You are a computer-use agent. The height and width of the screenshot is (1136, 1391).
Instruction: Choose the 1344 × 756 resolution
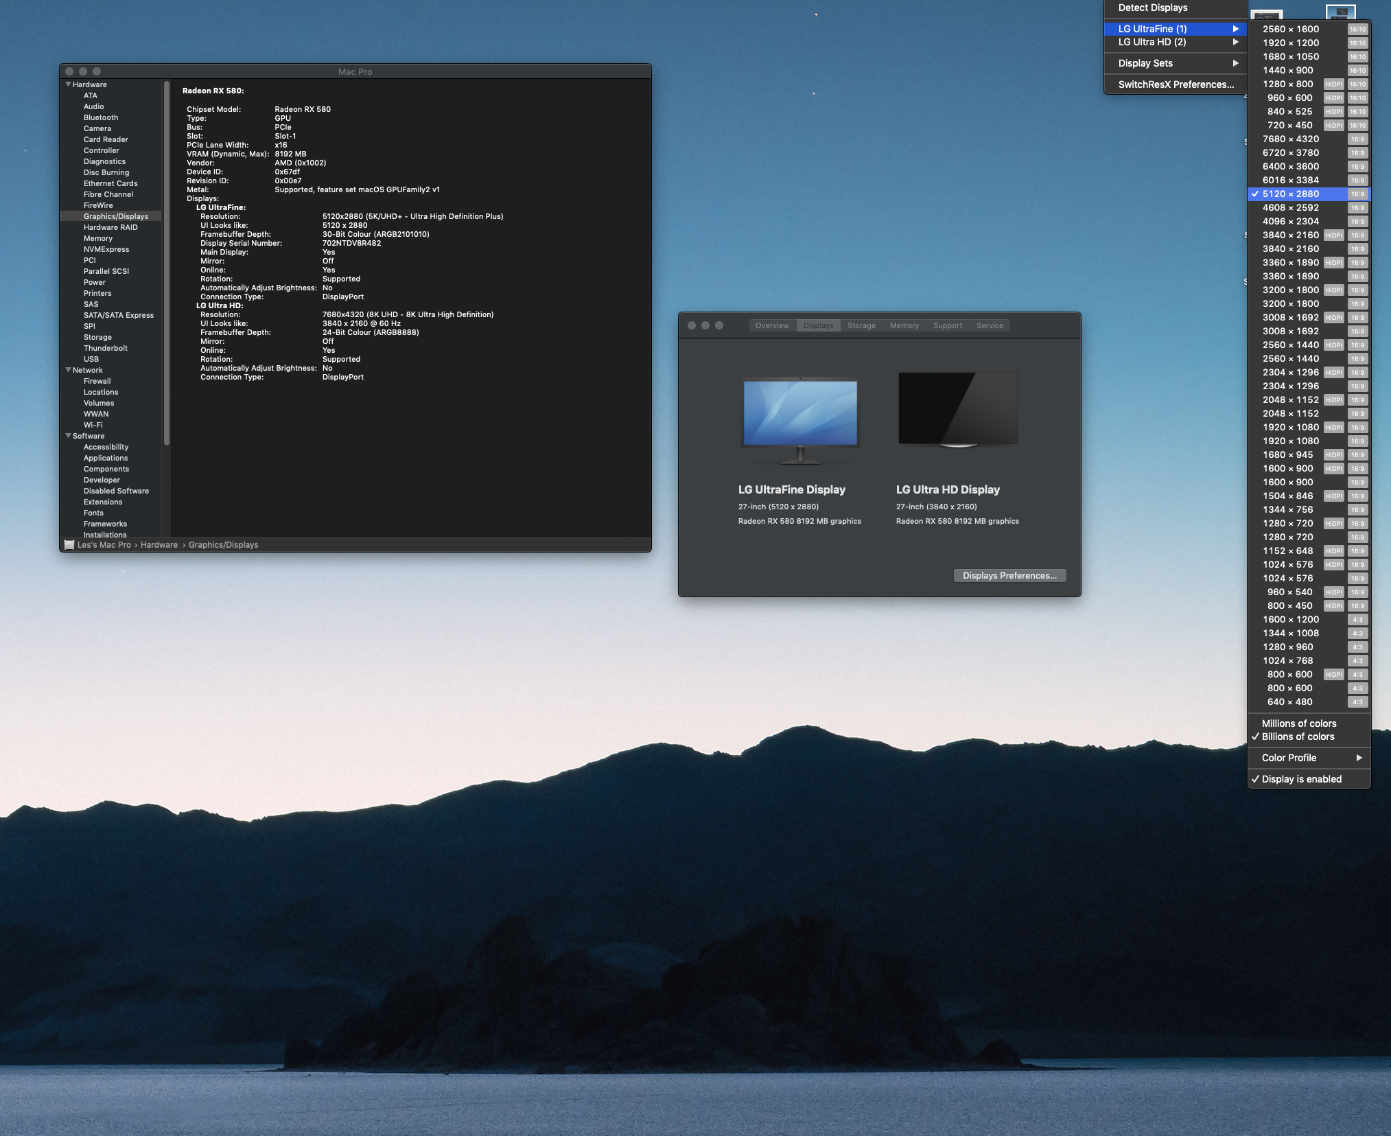(x=1309, y=509)
